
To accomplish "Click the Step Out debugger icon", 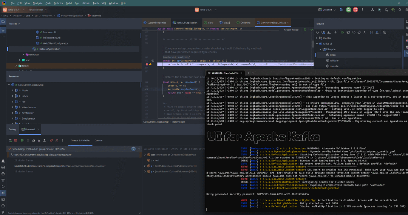I will point(45,140).
